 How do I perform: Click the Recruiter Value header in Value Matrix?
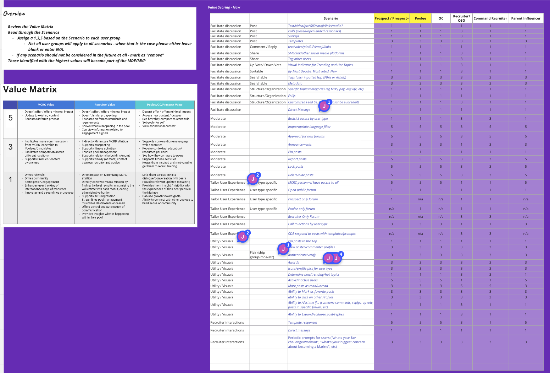[x=105, y=105]
